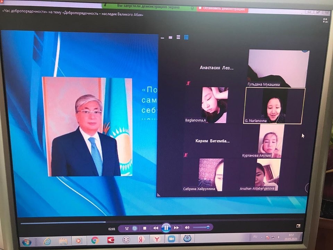The height and width of the screenshot is (250, 333).
Task: Select G. Nurlanovna video tile
Action: pyautogui.click(x=274, y=106)
